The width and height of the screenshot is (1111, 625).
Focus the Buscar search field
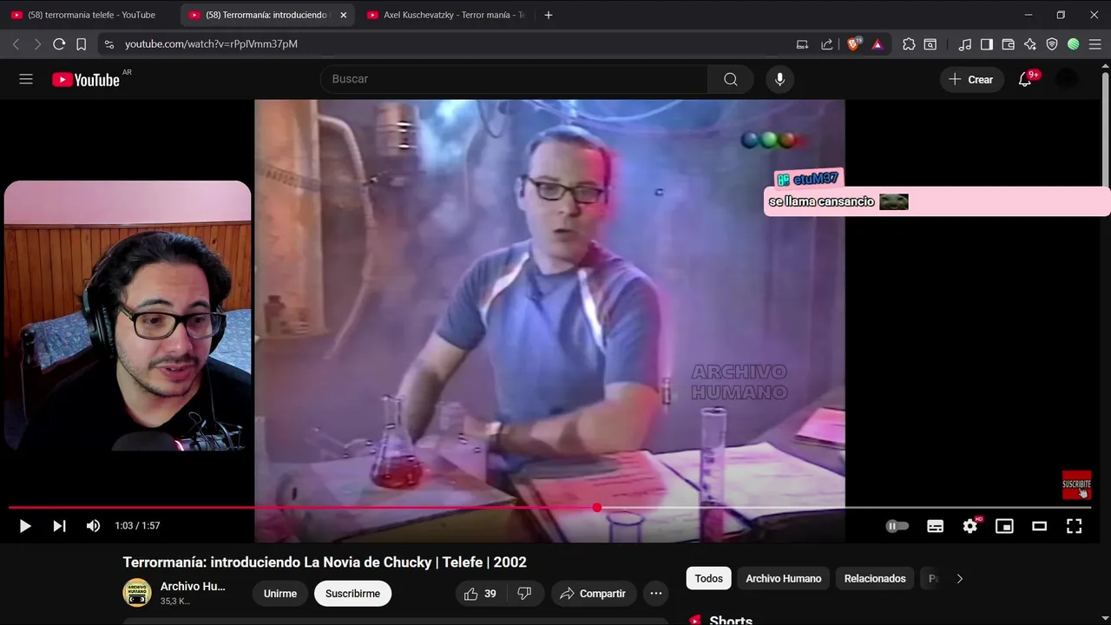[x=514, y=79]
